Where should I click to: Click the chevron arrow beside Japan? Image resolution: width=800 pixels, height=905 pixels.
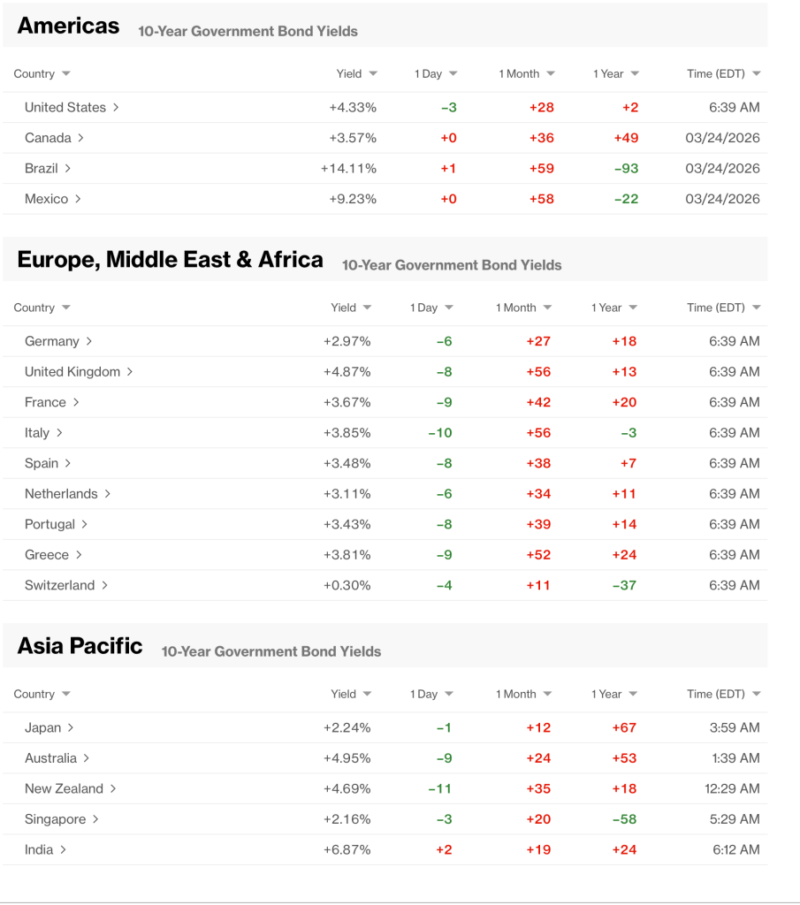(x=71, y=728)
